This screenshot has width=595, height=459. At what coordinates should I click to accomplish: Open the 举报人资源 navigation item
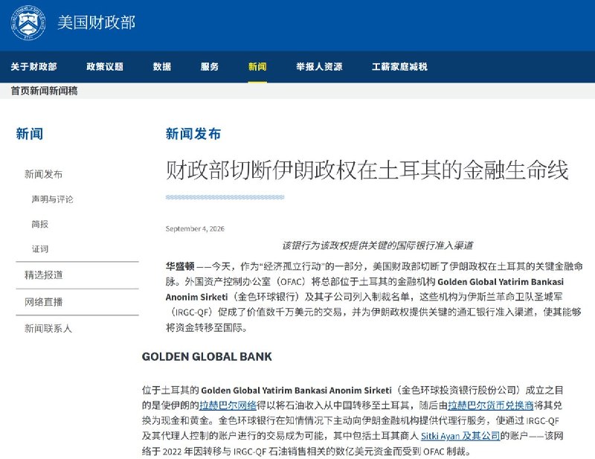click(319, 67)
